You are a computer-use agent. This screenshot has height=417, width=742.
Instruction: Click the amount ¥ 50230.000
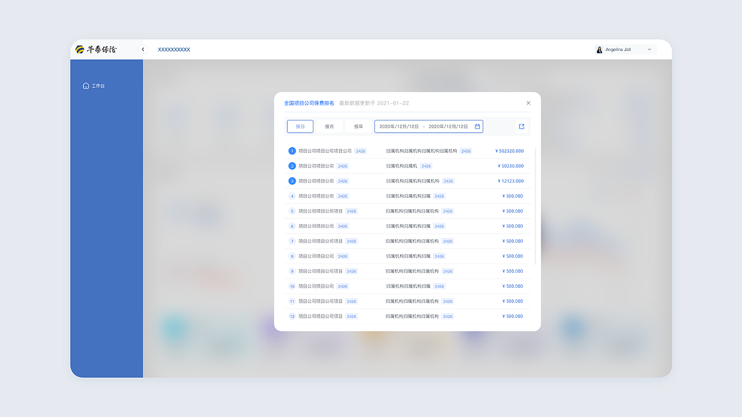[511, 166]
